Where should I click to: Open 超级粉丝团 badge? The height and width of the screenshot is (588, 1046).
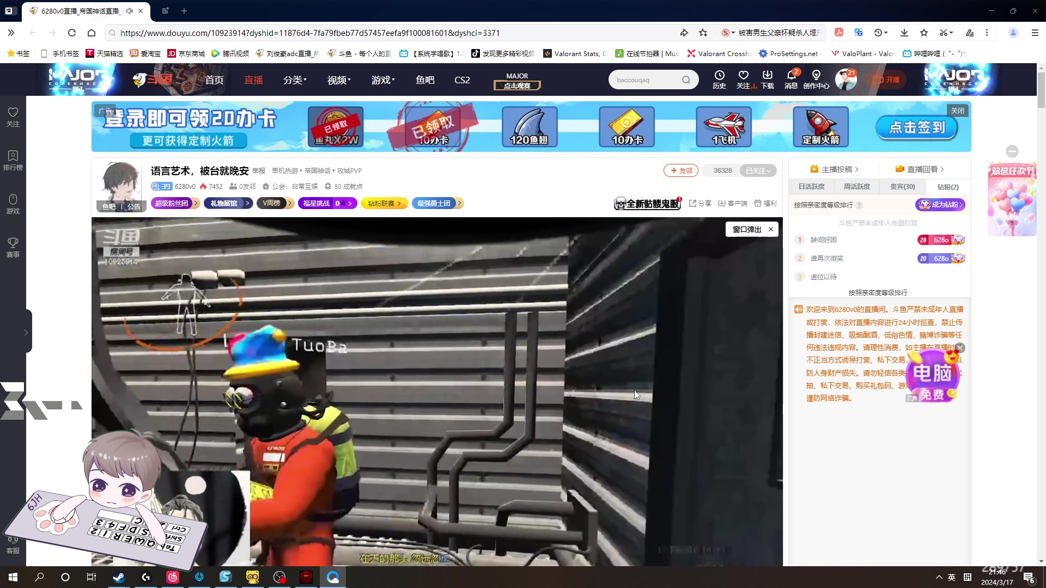coord(175,203)
